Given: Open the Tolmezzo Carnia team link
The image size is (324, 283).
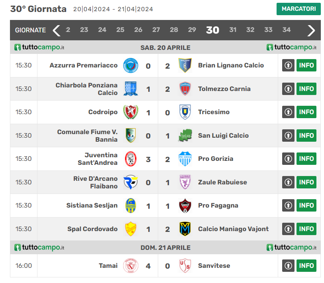Looking at the screenshot, I should tap(224, 89).
